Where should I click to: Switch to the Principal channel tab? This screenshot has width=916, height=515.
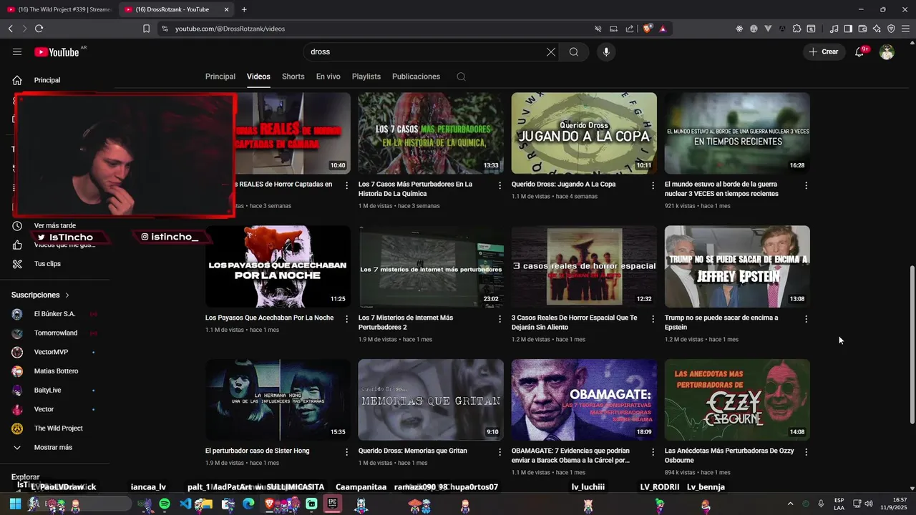coord(220,77)
